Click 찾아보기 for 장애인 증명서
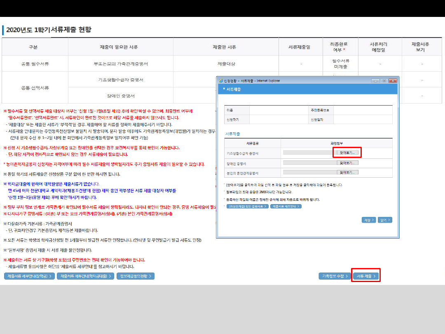This screenshot has height=334, width=445. 347,163
